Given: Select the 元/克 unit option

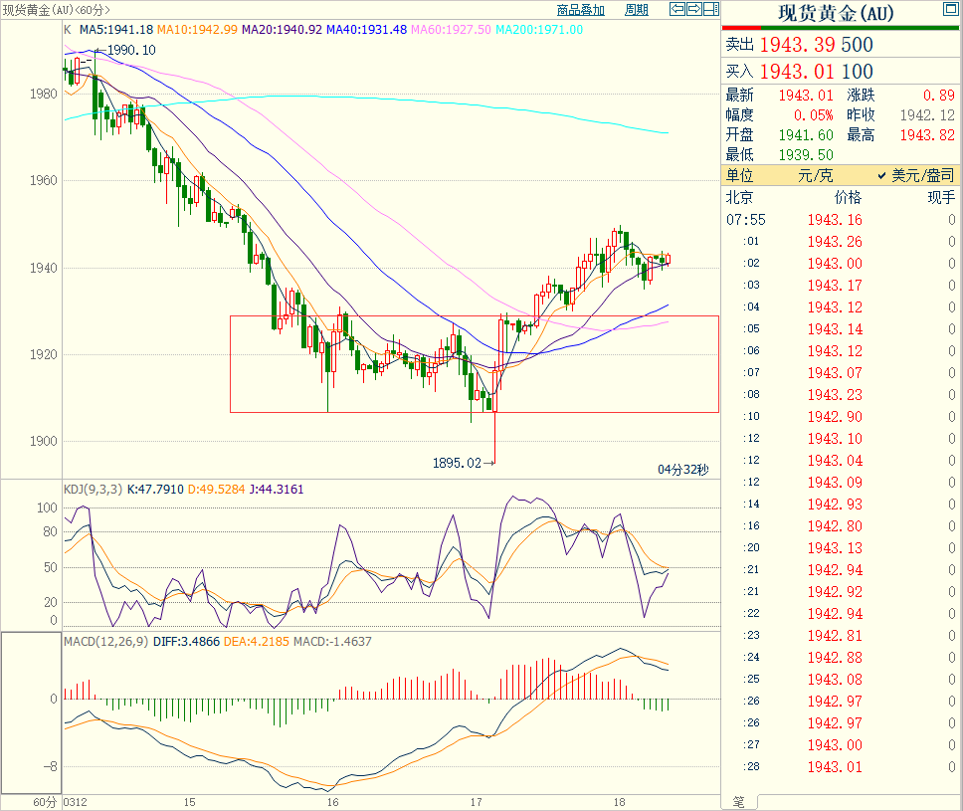Looking at the screenshot, I should [815, 176].
